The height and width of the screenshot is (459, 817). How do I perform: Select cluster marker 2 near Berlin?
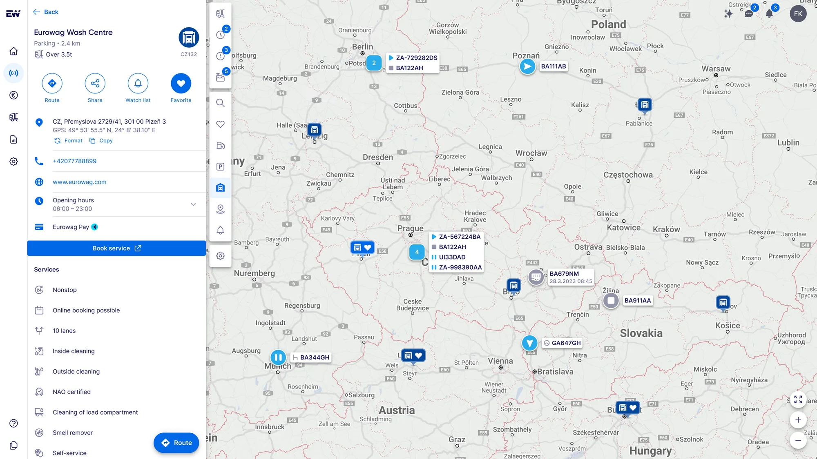coord(374,63)
